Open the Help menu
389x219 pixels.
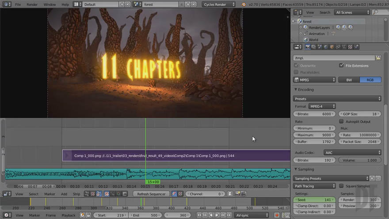65,4
